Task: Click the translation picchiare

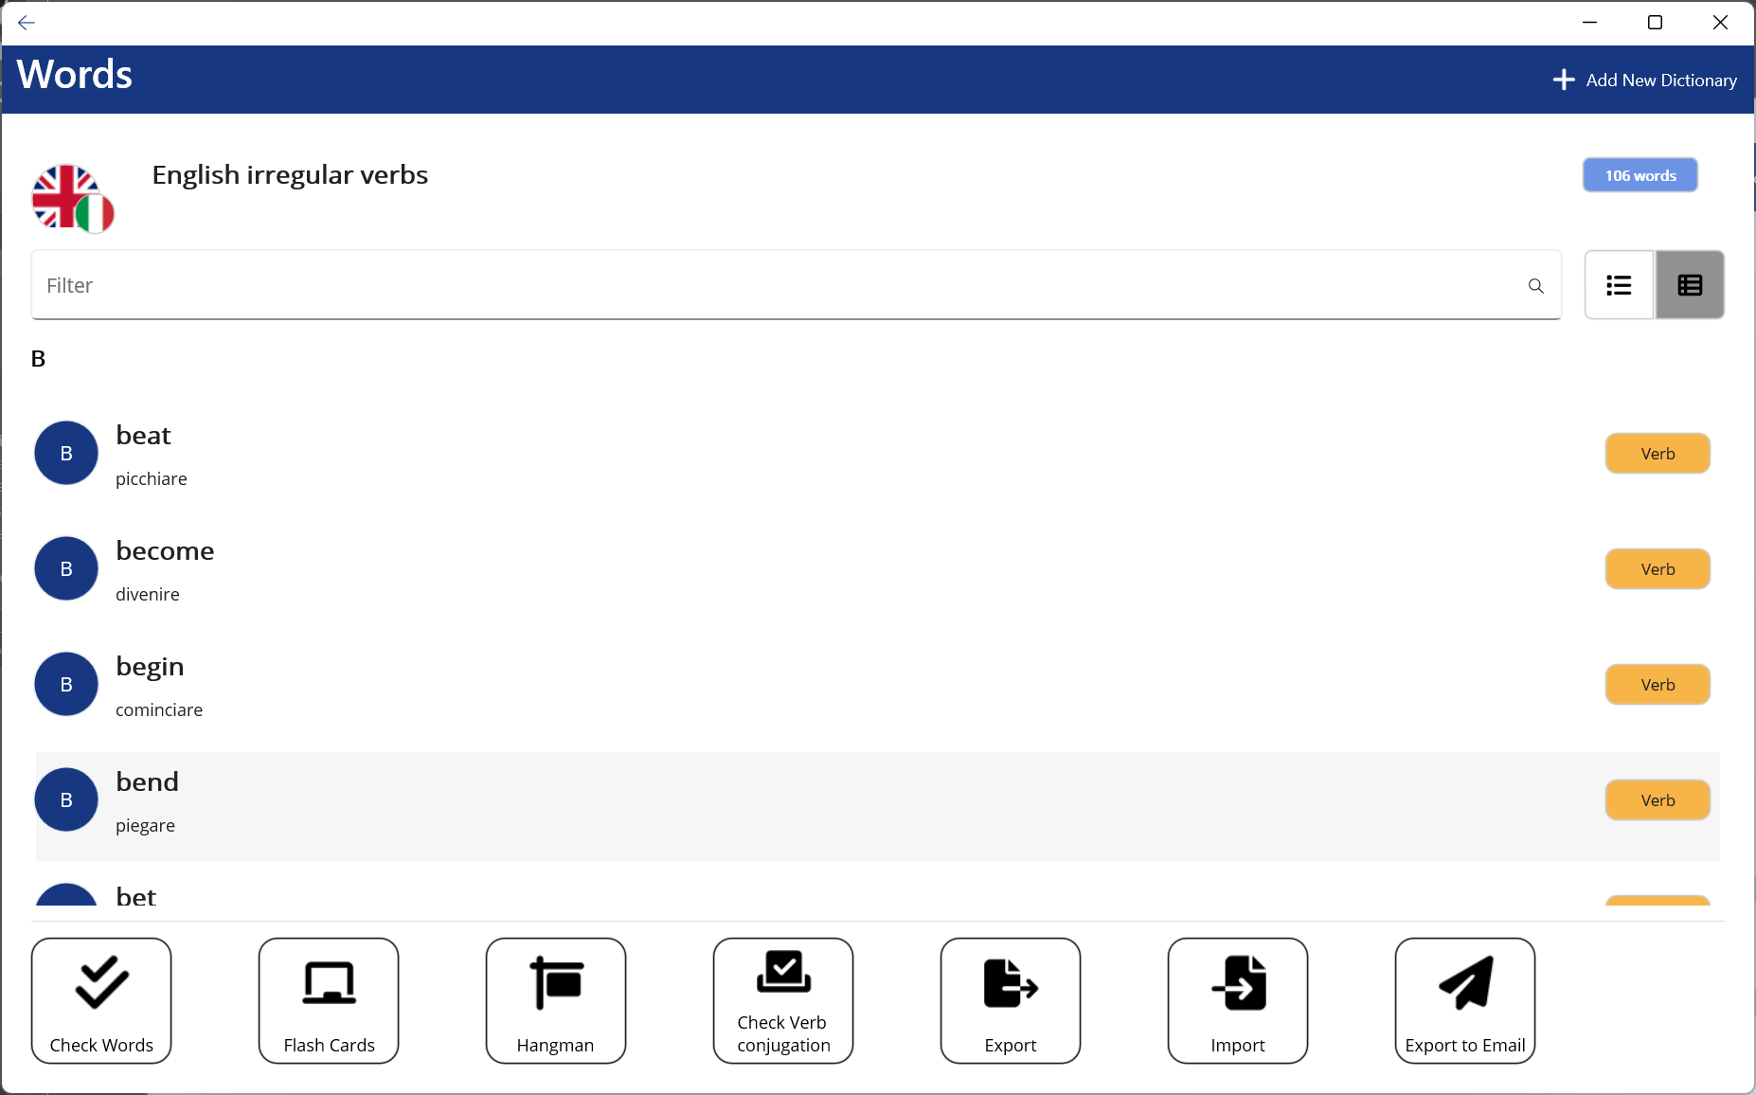Action: click(152, 479)
